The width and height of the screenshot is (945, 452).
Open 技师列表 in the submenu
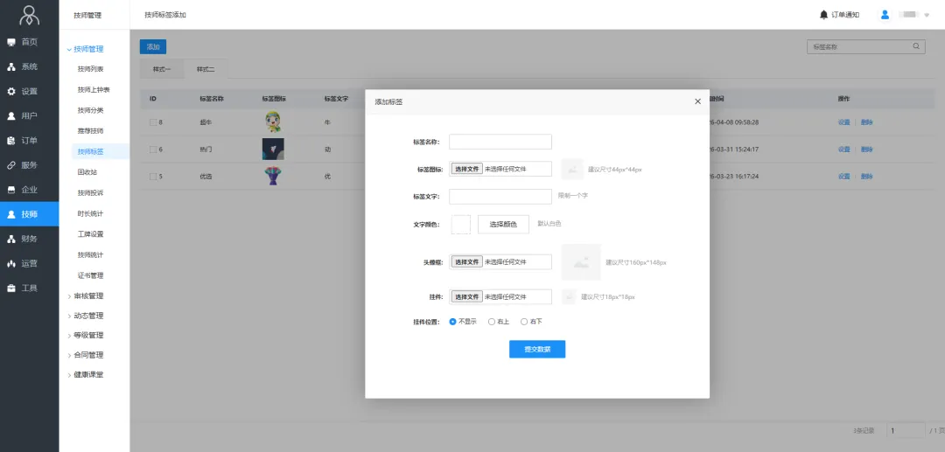click(x=90, y=69)
